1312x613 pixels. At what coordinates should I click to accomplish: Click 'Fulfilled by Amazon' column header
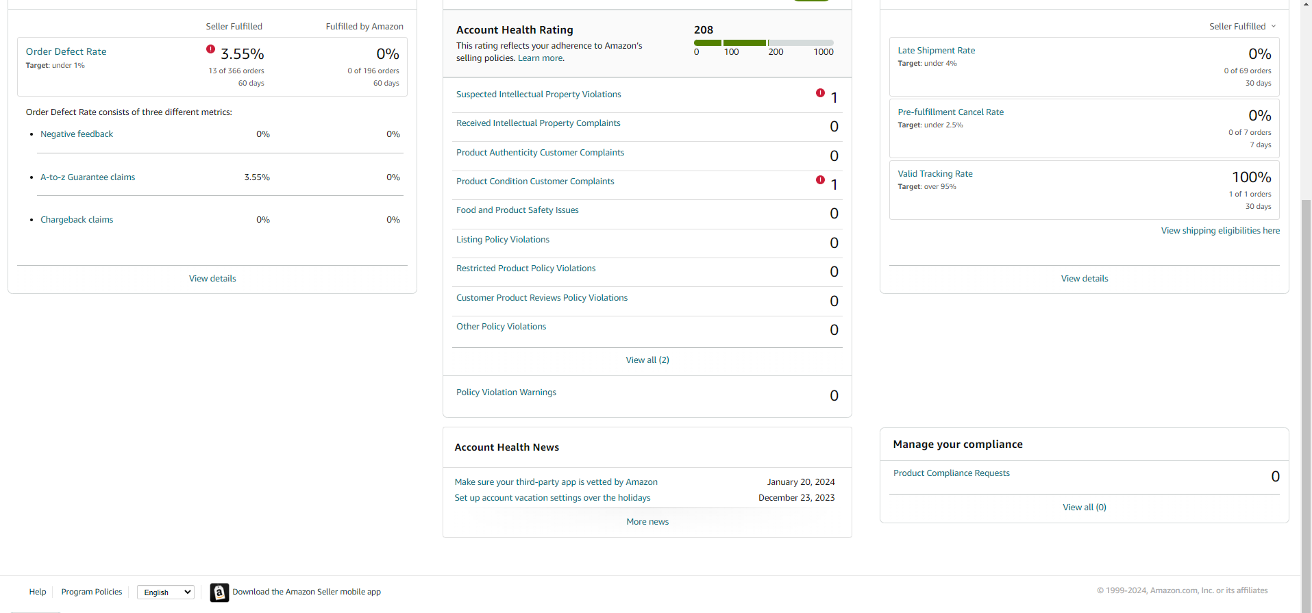pos(364,27)
